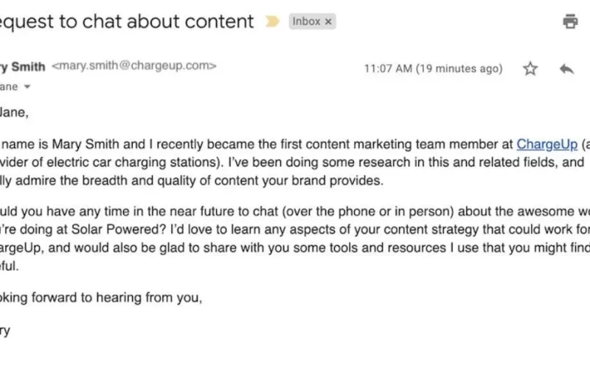Click the 11:07 AM time
This screenshot has width=590, height=368.
pyautogui.click(x=388, y=68)
